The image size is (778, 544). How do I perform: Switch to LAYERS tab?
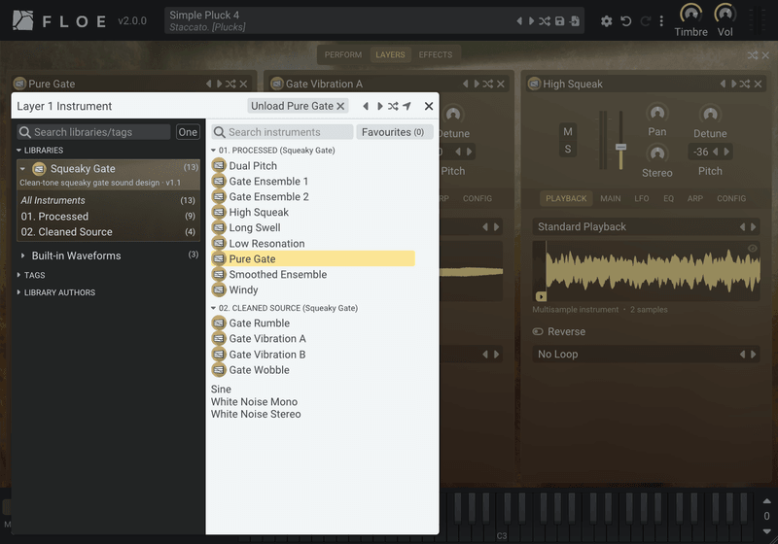coord(390,54)
